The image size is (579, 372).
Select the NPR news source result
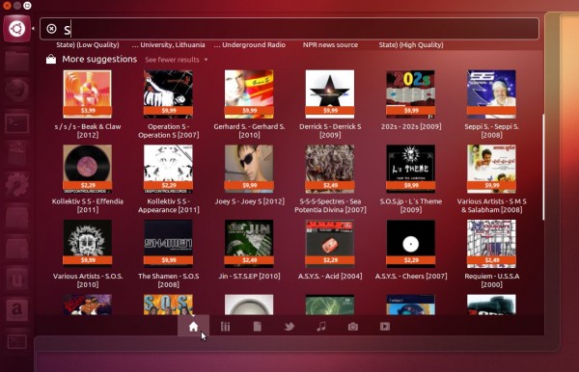pos(330,45)
